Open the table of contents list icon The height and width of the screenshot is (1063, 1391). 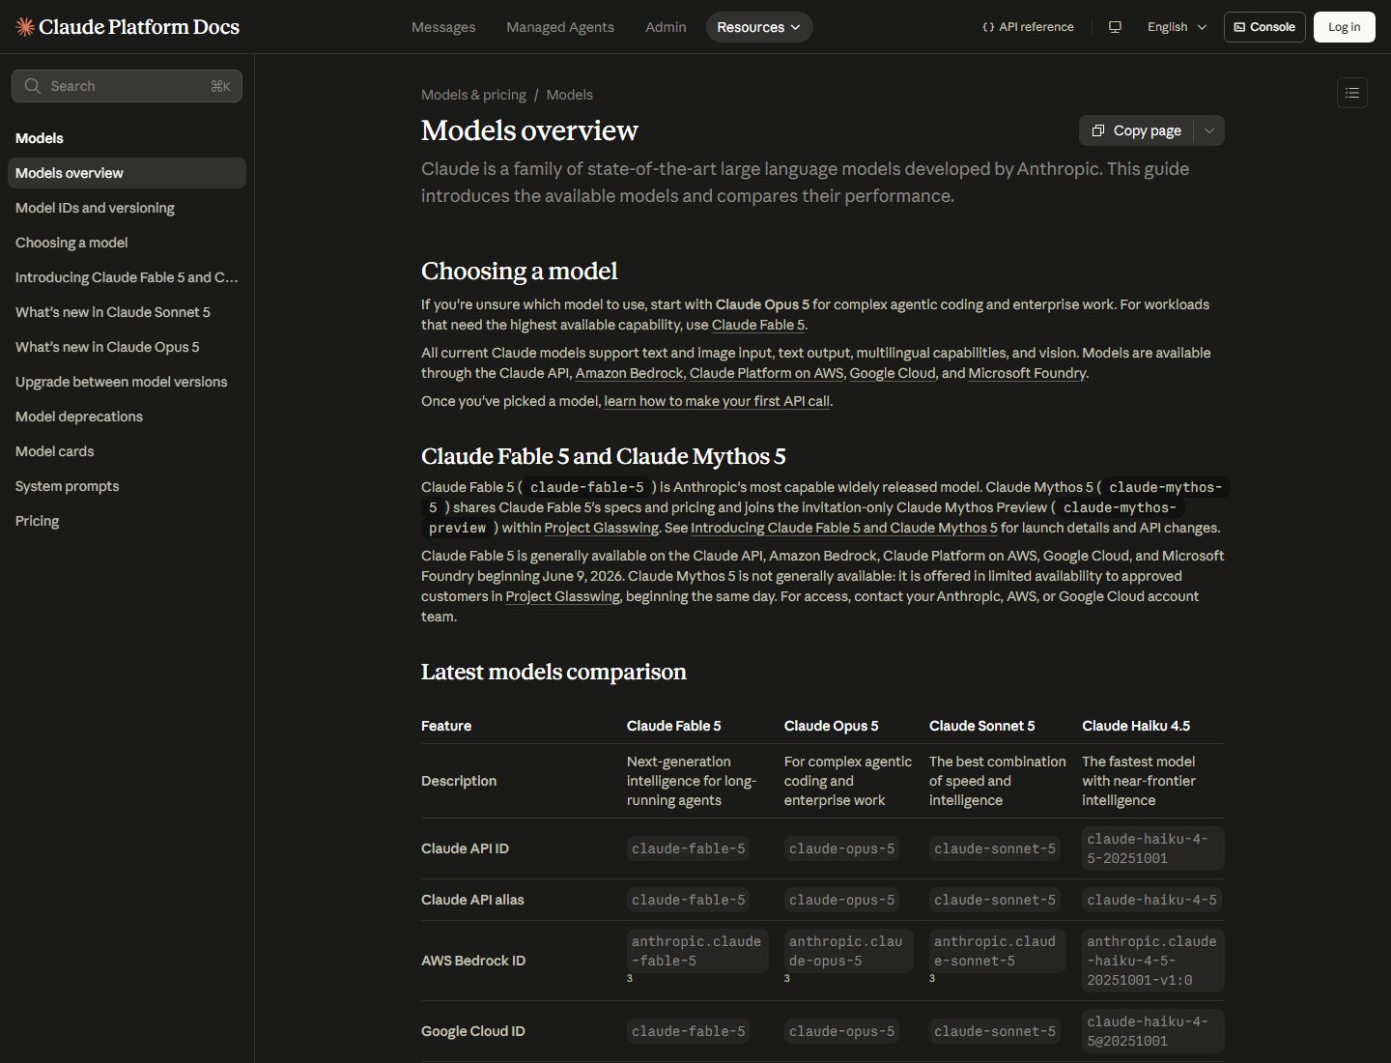pyautogui.click(x=1352, y=93)
